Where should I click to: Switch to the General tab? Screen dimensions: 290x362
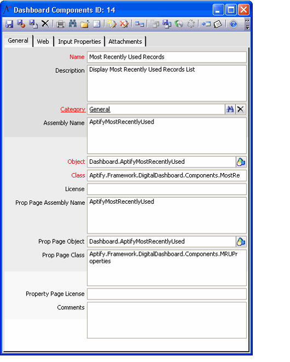(x=18, y=41)
